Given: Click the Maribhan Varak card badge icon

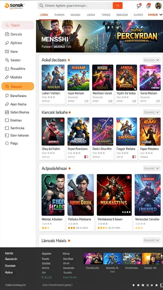Looking at the screenshot, I should click(x=110, y=101).
